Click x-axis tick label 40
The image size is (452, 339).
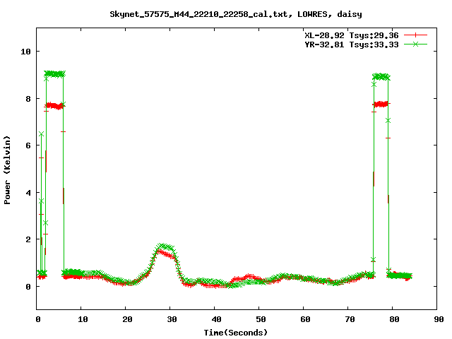pos(216,319)
